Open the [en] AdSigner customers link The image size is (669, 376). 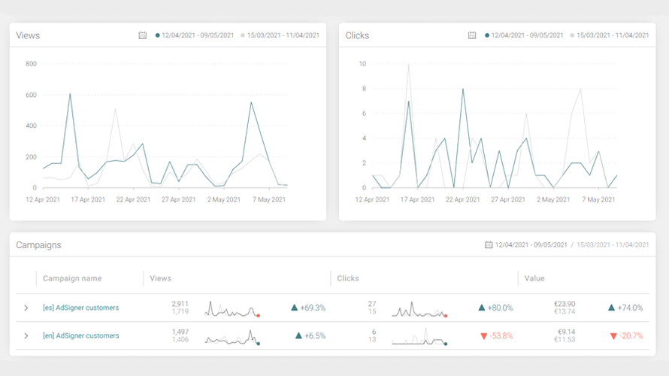80,336
